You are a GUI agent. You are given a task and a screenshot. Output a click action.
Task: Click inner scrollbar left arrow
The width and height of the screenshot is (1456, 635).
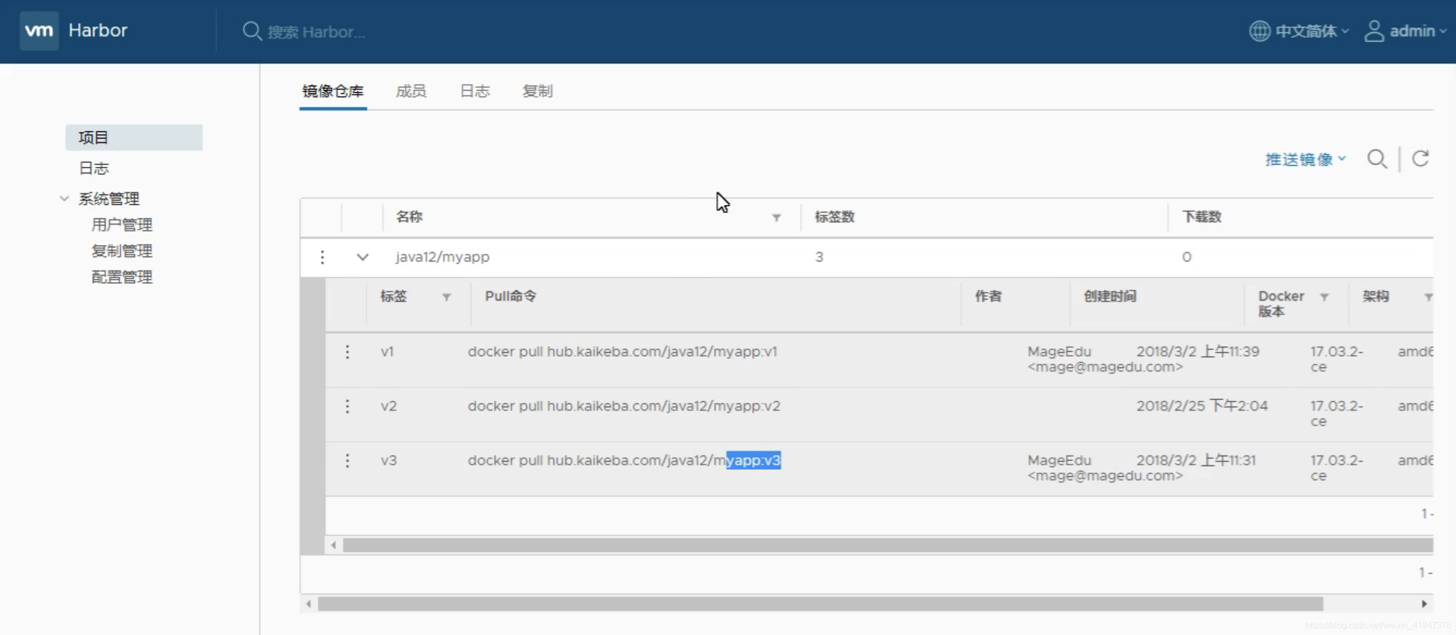pos(333,545)
